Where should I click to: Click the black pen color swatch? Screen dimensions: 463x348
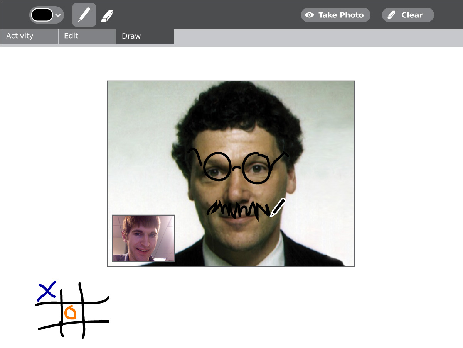pyautogui.click(x=42, y=15)
